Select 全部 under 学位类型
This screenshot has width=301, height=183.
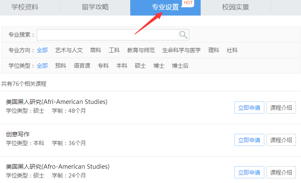click(x=42, y=66)
